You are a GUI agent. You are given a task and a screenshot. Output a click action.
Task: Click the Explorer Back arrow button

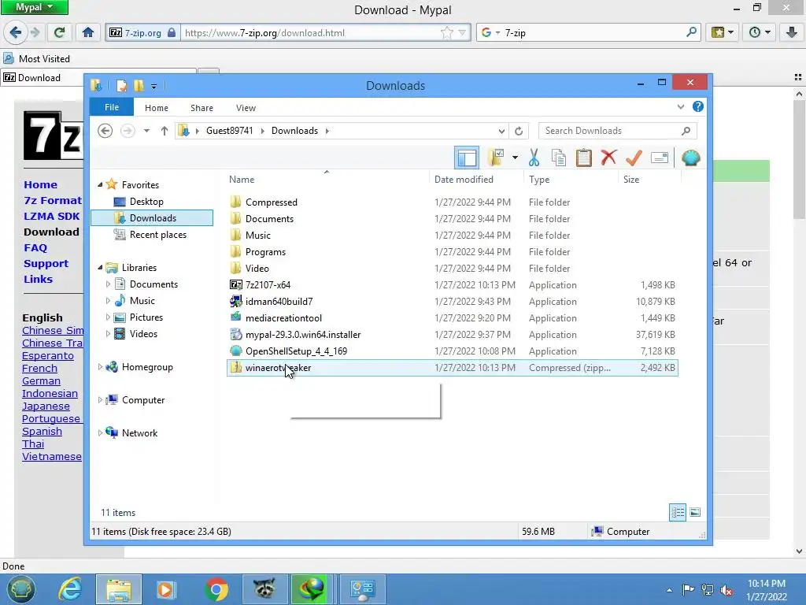tap(105, 131)
